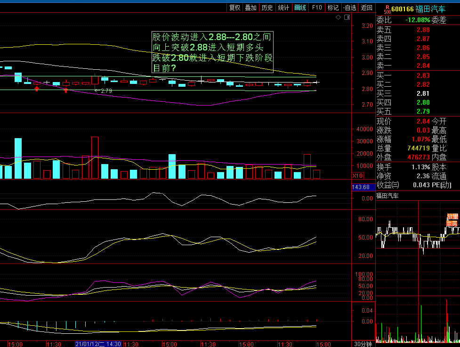Toggle the 叠加 overlay option

pyautogui.click(x=251, y=8)
